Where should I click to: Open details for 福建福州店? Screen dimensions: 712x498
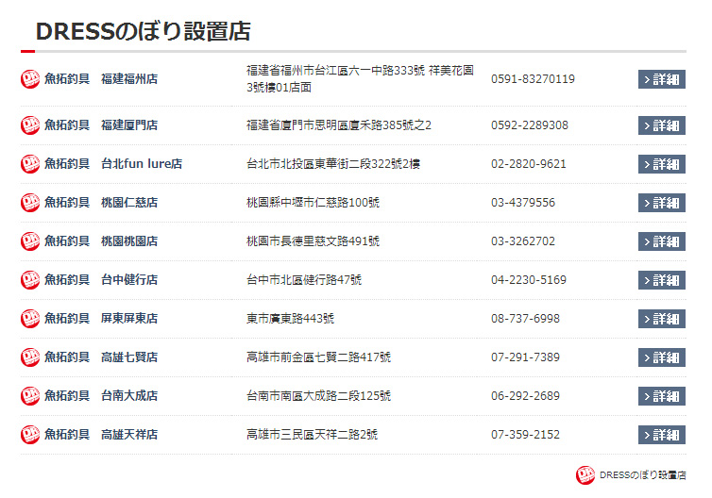point(662,79)
